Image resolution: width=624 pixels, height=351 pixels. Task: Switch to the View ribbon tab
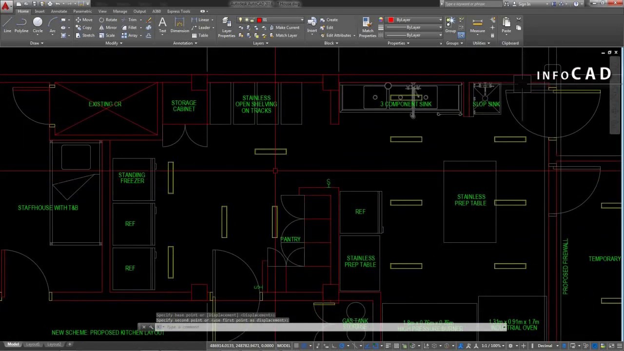102,11
